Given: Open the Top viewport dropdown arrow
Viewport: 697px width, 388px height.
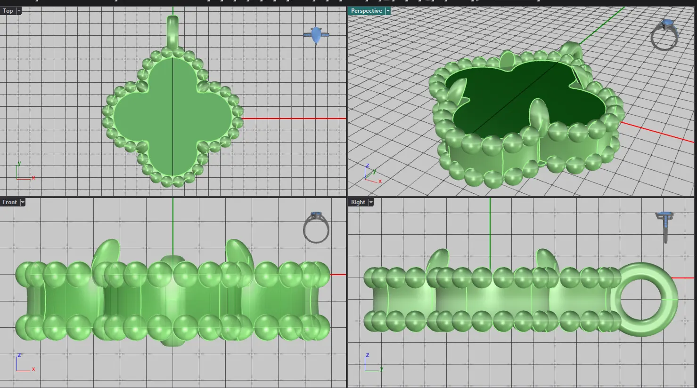Looking at the screenshot, I should (19, 11).
